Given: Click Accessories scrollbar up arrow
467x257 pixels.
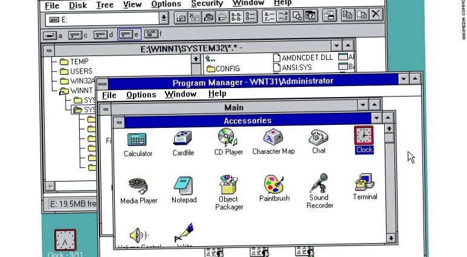Looking at the screenshot, I should (389, 128).
